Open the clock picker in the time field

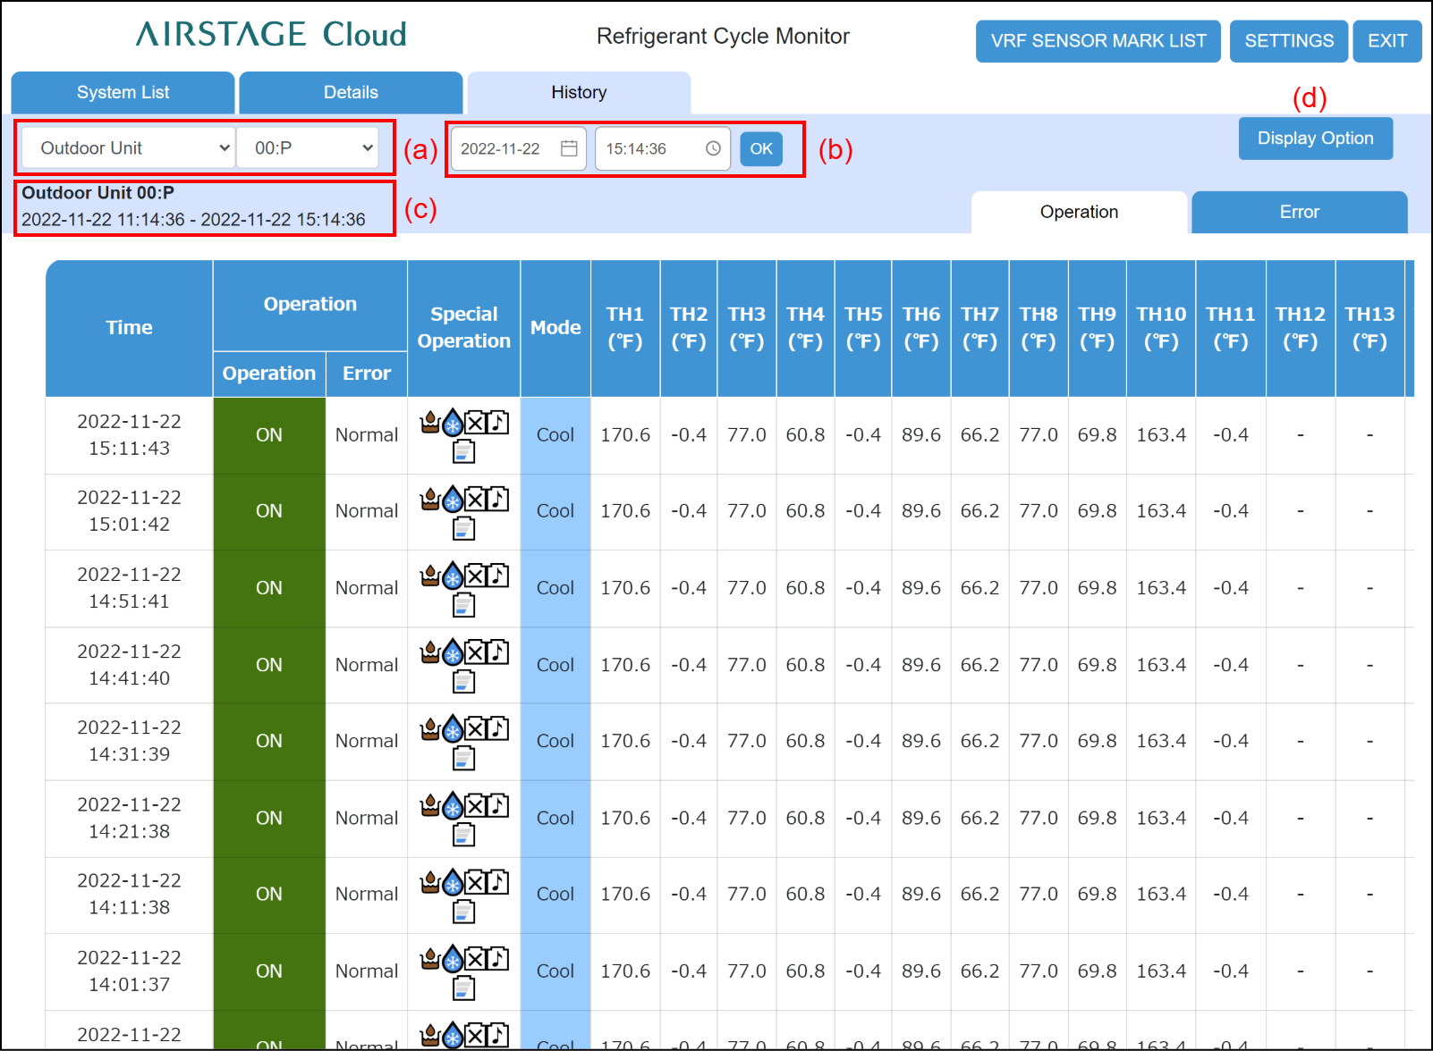click(713, 148)
